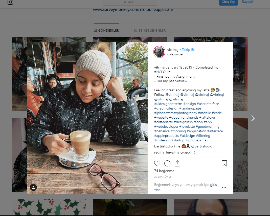
Task: Open vitrinaj username in post header
Action: tap(173, 50)
